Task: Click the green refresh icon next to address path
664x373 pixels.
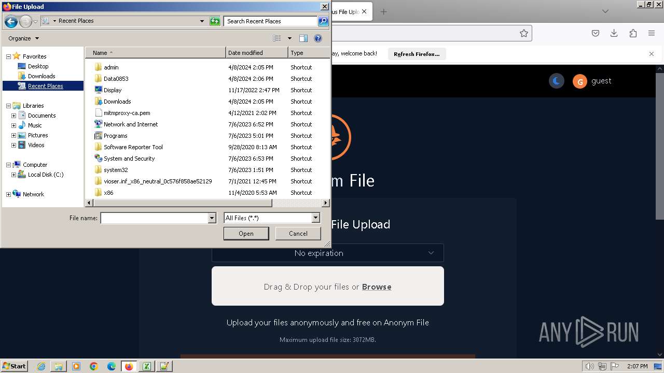Action: point(215,21)
